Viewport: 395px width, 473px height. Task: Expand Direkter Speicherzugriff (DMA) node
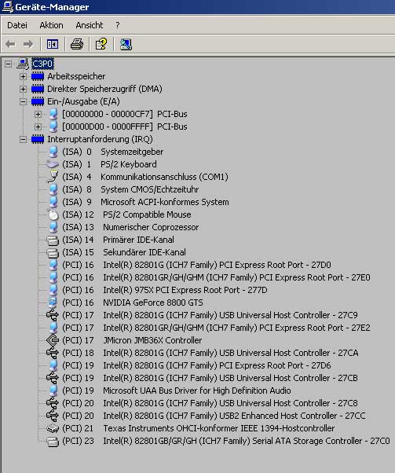[23, 90]
